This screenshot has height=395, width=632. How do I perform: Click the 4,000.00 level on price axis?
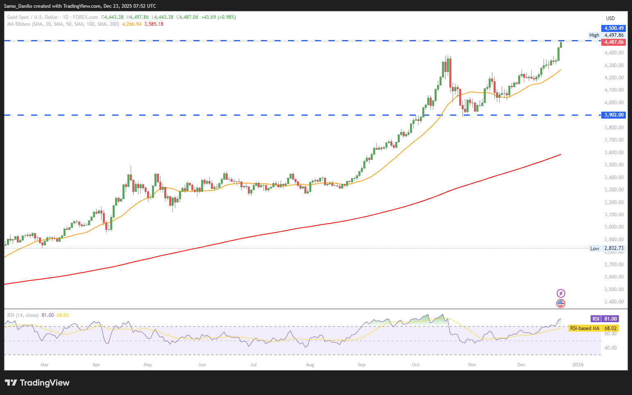(614, 103)
